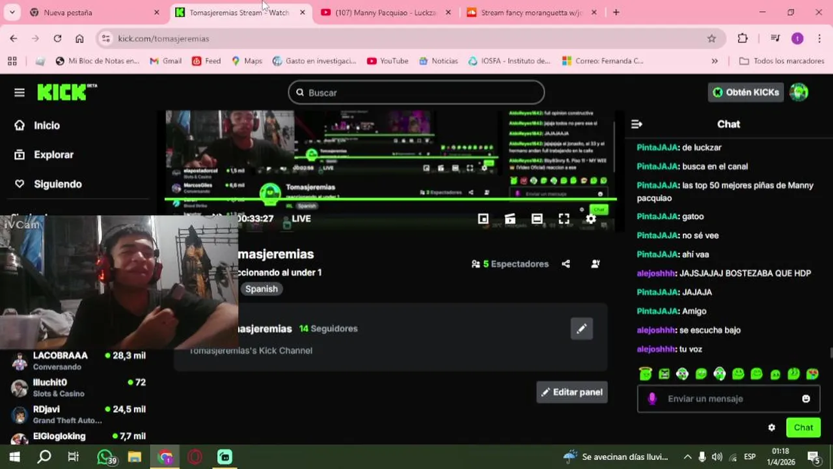Image resolution: width=833 pixels, height=469 pixels.
Task: Open the Maps bookmark
Action: (247, 61)
